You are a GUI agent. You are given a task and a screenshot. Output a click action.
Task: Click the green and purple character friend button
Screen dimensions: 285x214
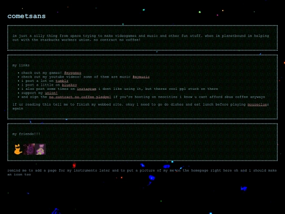pyautogui.click(x=40, y=149)
